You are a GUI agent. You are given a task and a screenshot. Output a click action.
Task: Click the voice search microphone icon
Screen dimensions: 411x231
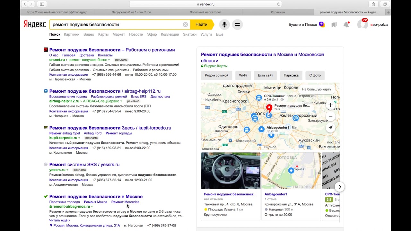tap(224, 24)
